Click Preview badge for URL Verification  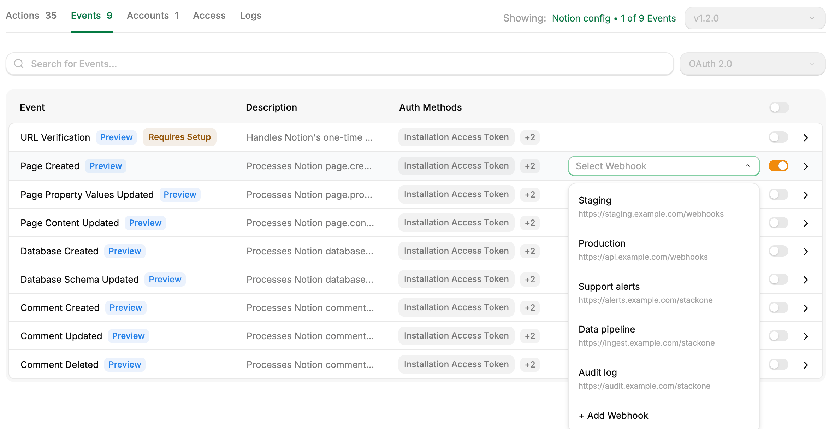tap(116, 137)
